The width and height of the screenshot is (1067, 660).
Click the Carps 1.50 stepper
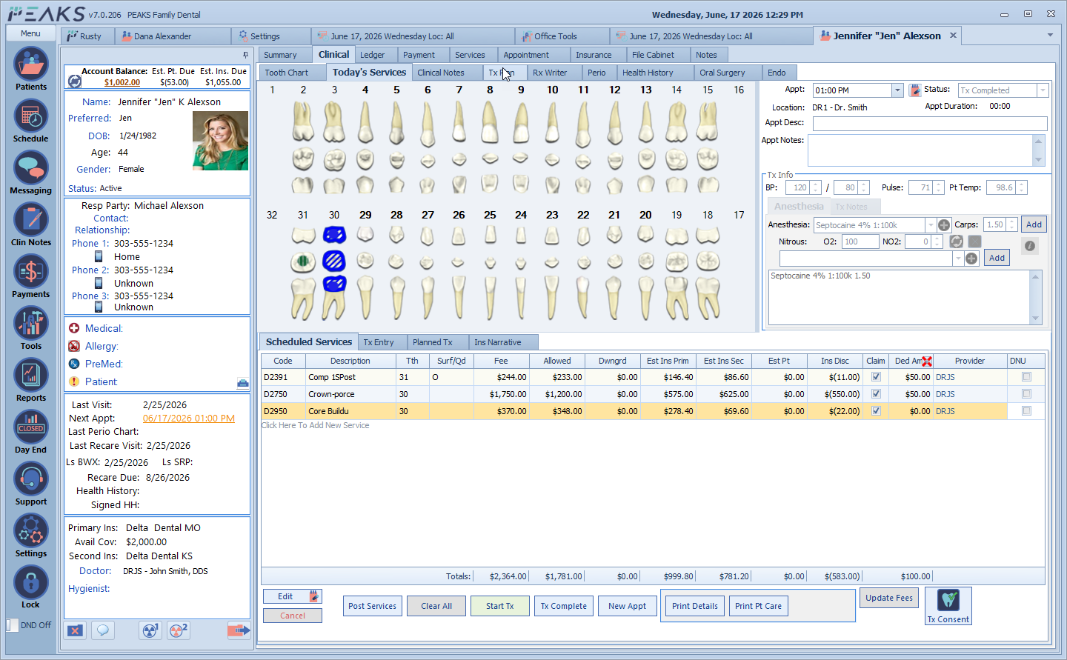pyautogui.click(x=1012, y=225)
